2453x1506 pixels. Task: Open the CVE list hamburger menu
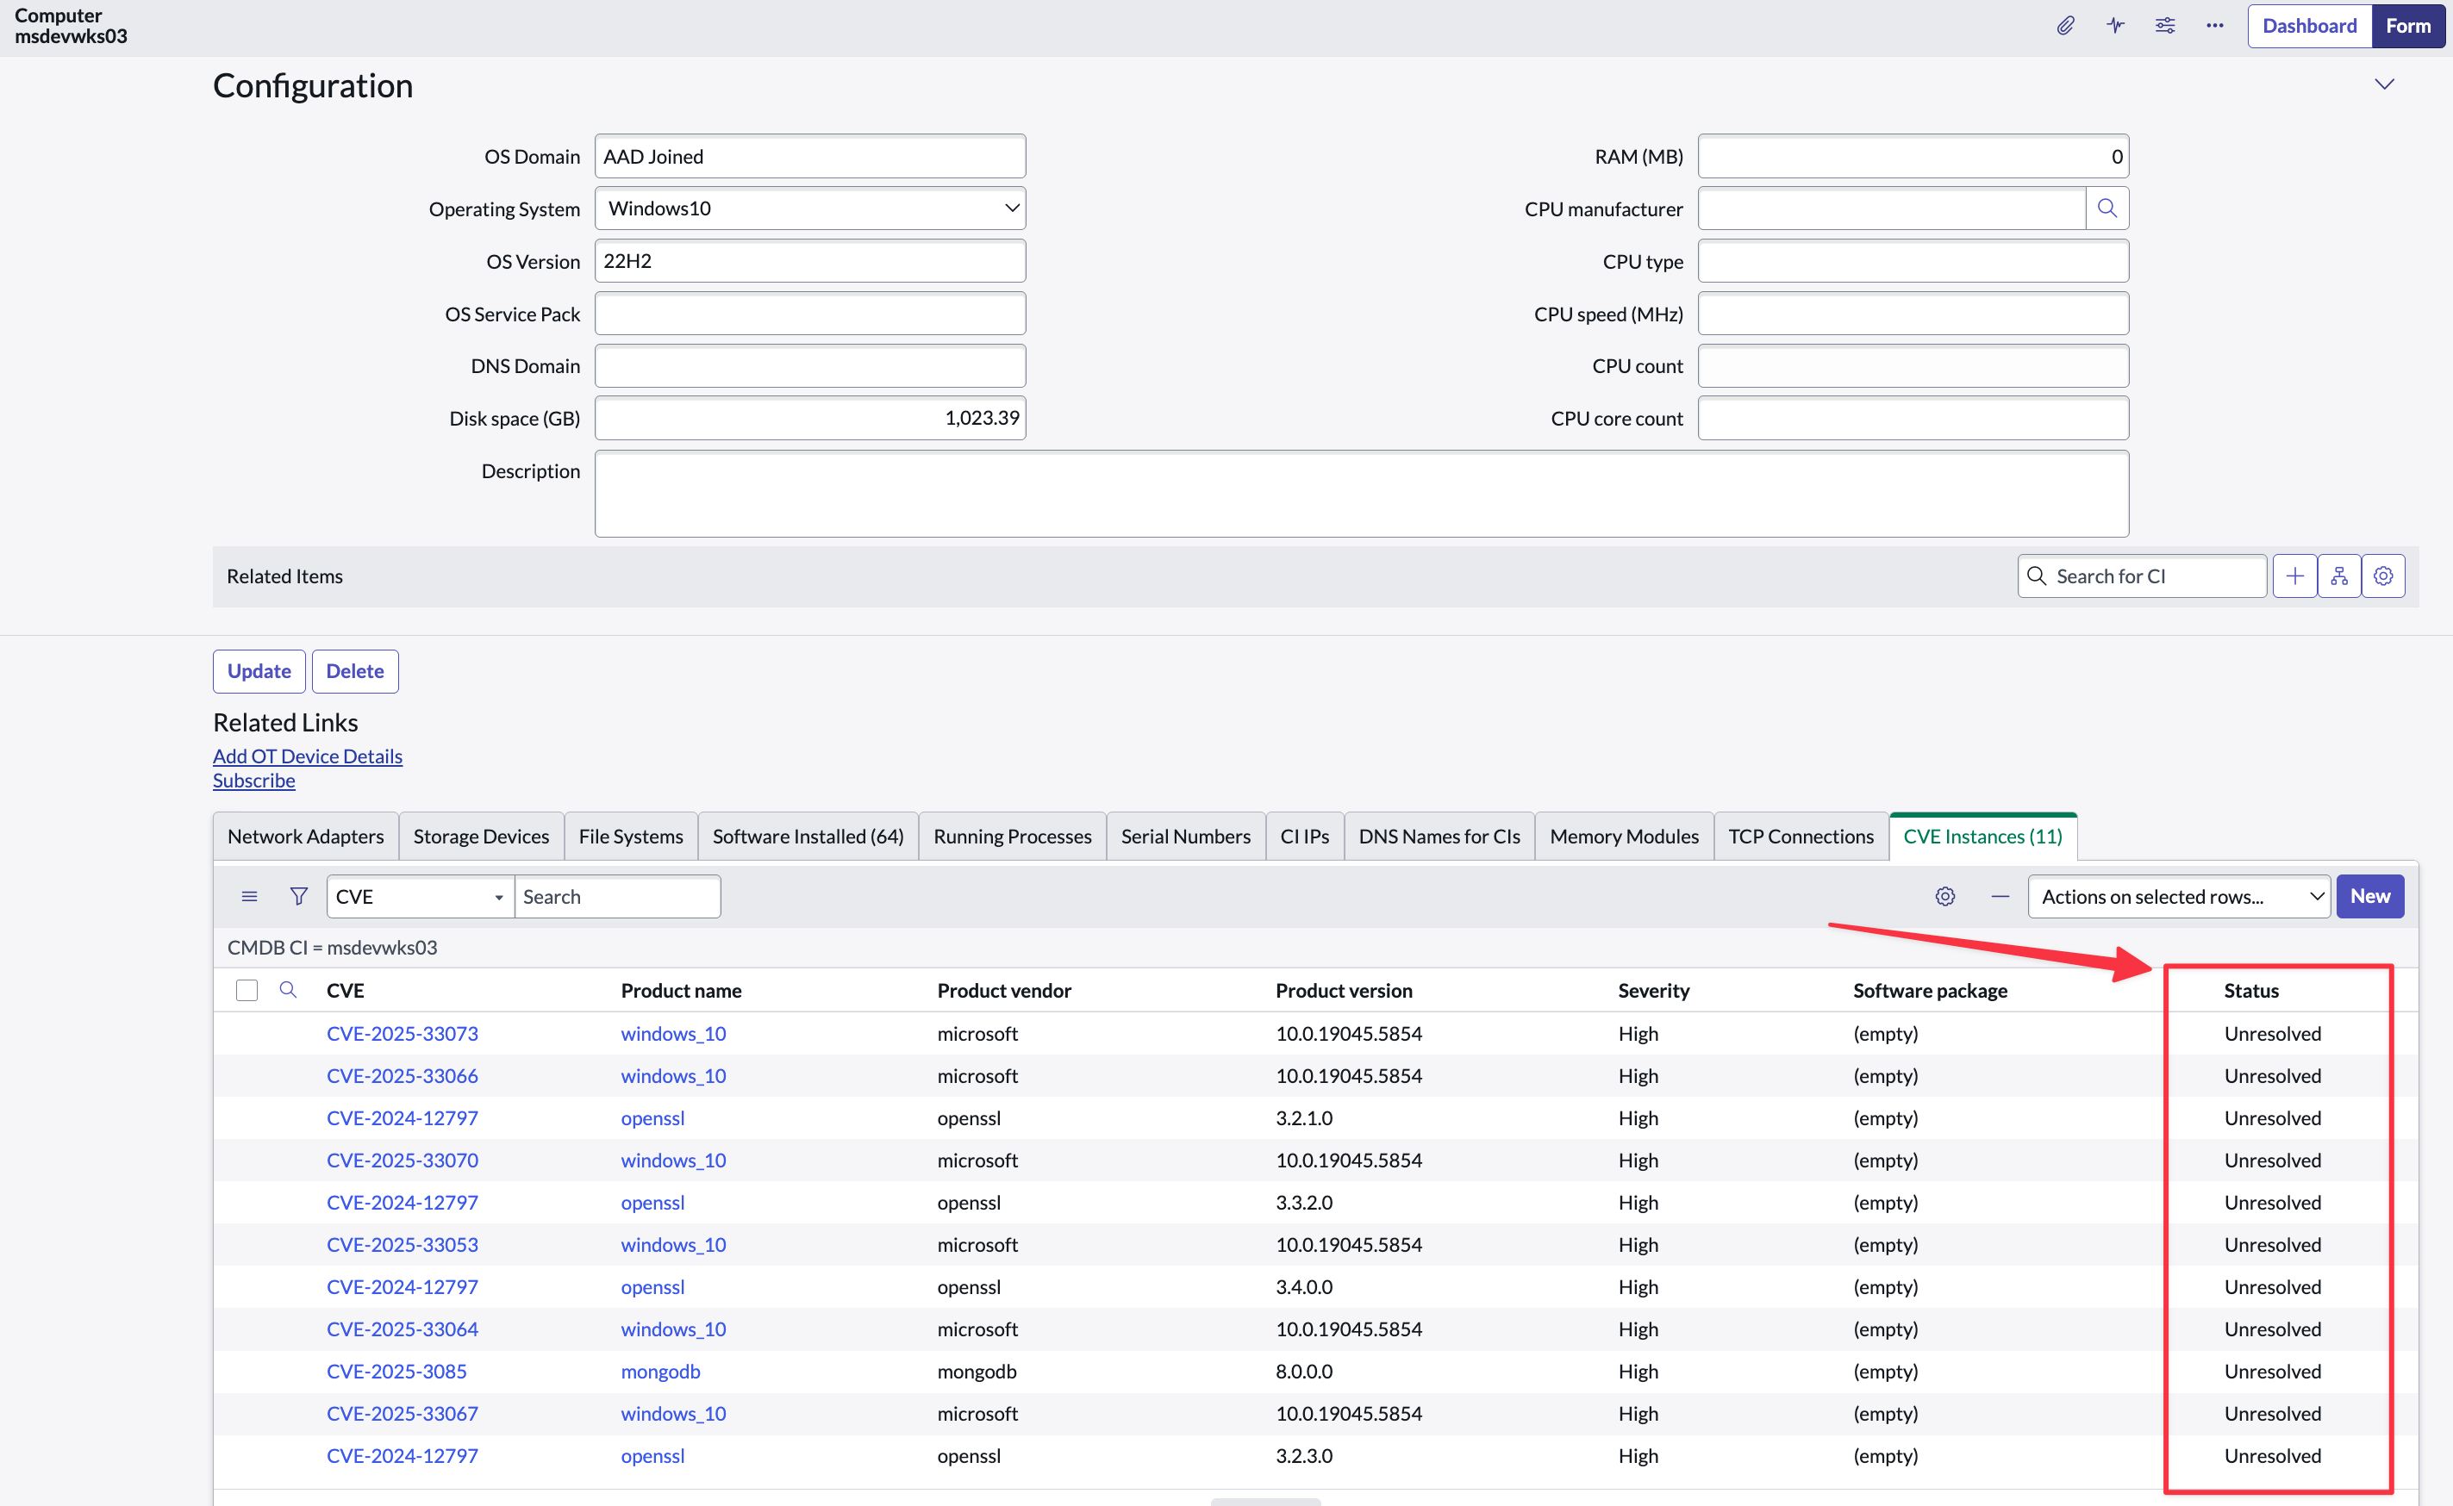[x=249, y=896]
